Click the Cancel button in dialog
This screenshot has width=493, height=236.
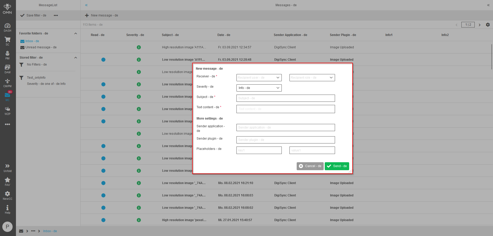point(310,166)
